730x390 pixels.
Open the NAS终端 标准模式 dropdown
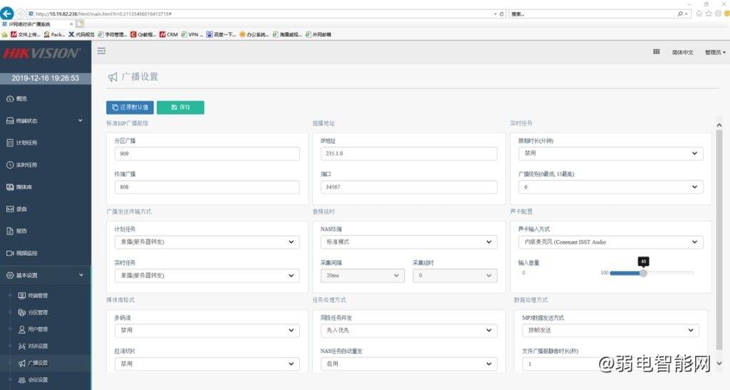pyautogui.click(x=408, y=242)
